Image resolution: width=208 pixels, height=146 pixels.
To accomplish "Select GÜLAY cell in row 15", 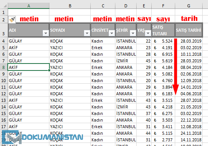I will point(29,113).
